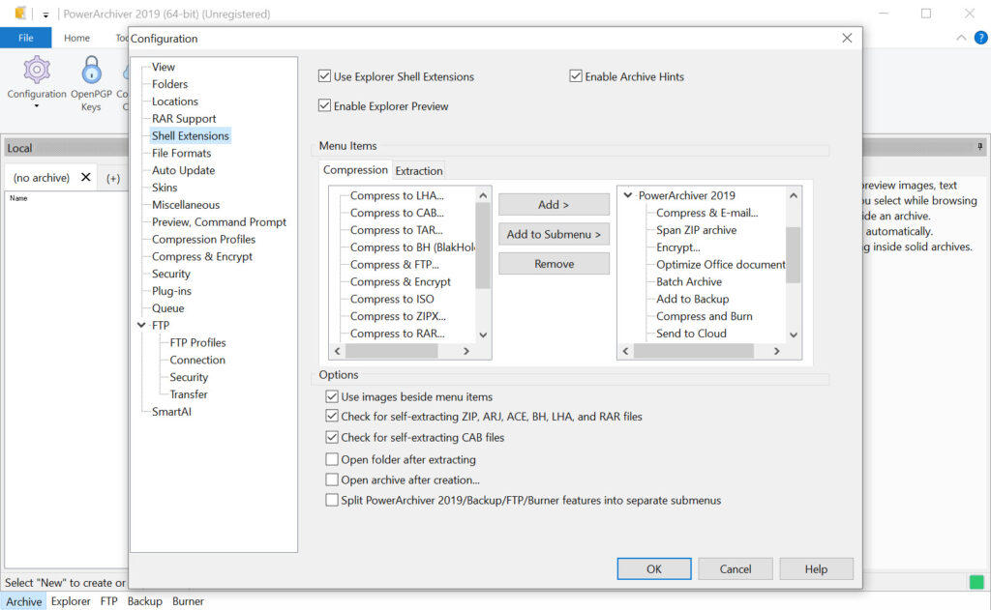This screenshot has height=610, width=991.
Task: Open the OpenPGP Keys padlock icon
Action: click(x=91, y=71)
